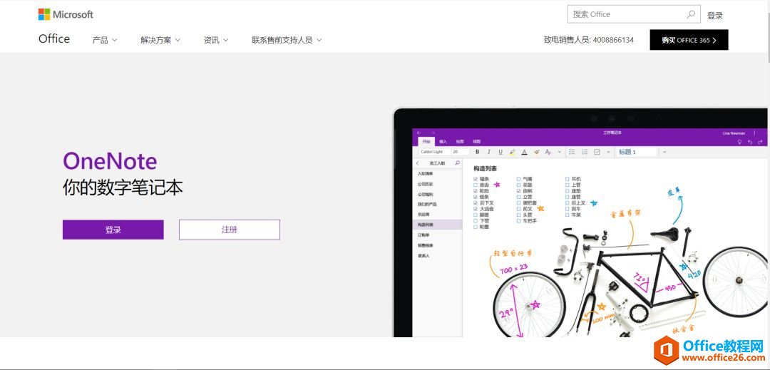Expand the 产品 dropdown menu
Screen dimensions: 770x370
[x=105, y=40]
